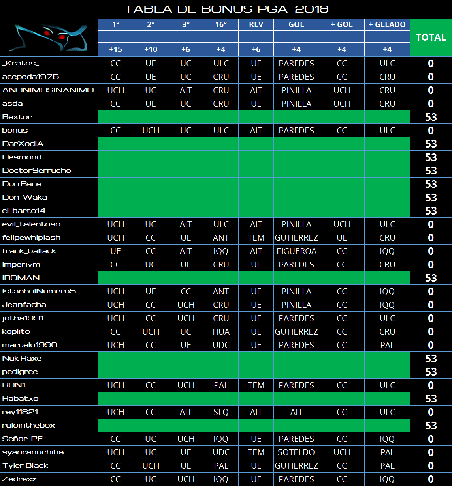This screenshot has width=452, height=486.
Task: Click the total 0 in Zedrexz's row
Action: click(431, 479)
